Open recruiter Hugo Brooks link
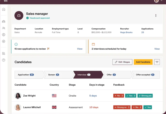This screenshot has width=166, height=114. [x=126, y=32]
